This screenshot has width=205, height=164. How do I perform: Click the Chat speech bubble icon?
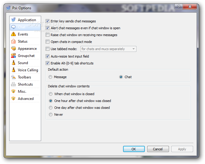[13, 27]
